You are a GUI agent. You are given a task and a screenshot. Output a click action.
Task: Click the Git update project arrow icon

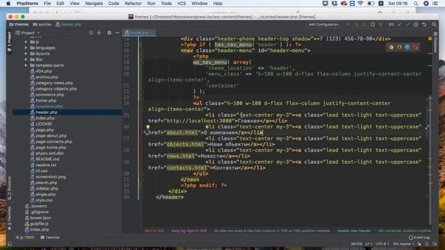[400, 25]
